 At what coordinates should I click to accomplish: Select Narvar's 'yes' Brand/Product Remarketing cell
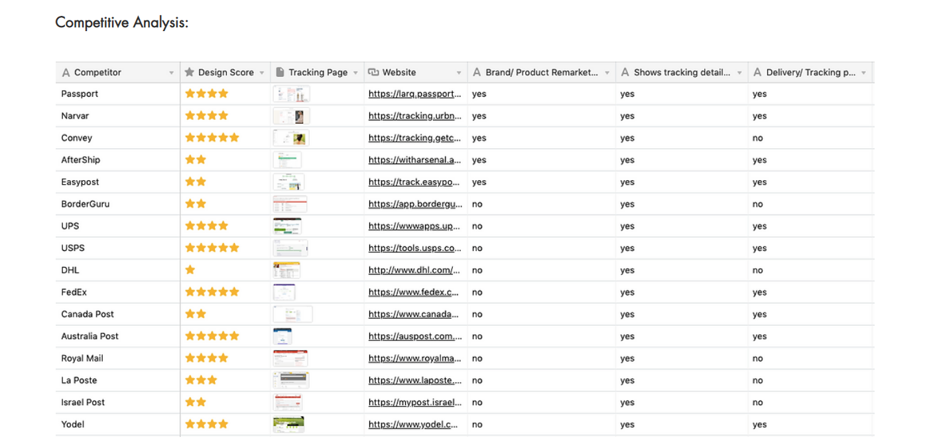point(542,116)
